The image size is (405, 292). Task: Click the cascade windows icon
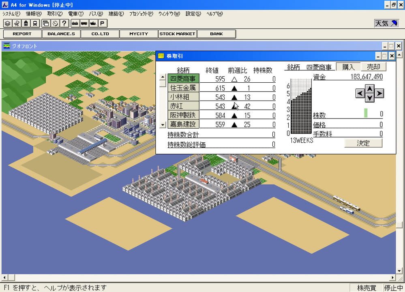[x=45, y=23]
